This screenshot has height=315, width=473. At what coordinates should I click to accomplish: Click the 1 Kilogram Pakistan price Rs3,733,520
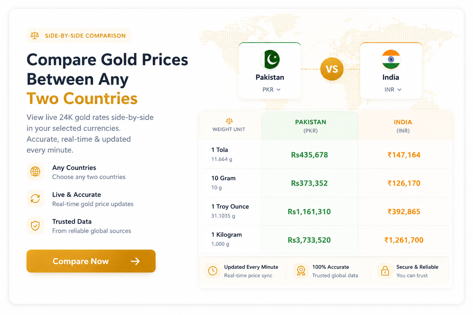pos(309,240)
